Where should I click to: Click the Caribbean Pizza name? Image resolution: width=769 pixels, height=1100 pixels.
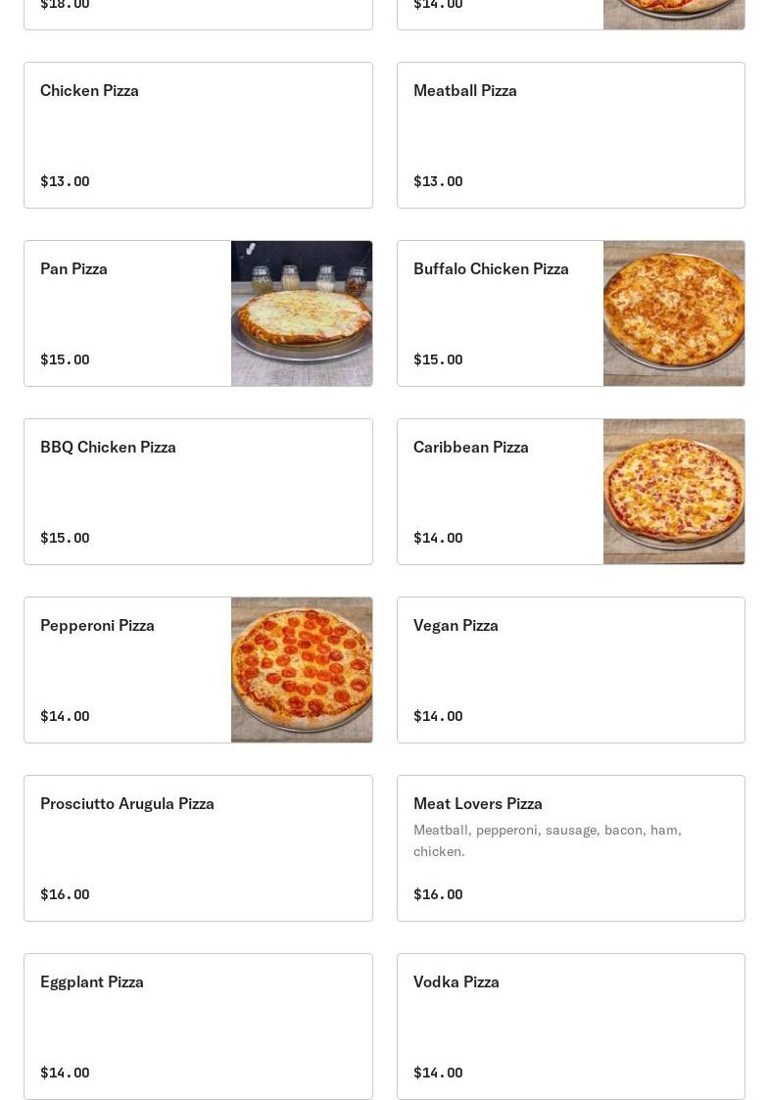(471, 447)
